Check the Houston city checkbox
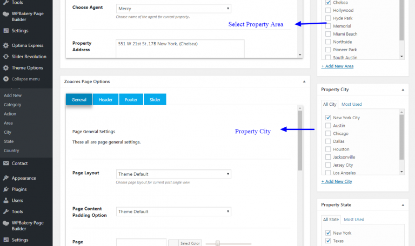The width and height of the screenshot is (415, 246). click(x=328, y=149)
